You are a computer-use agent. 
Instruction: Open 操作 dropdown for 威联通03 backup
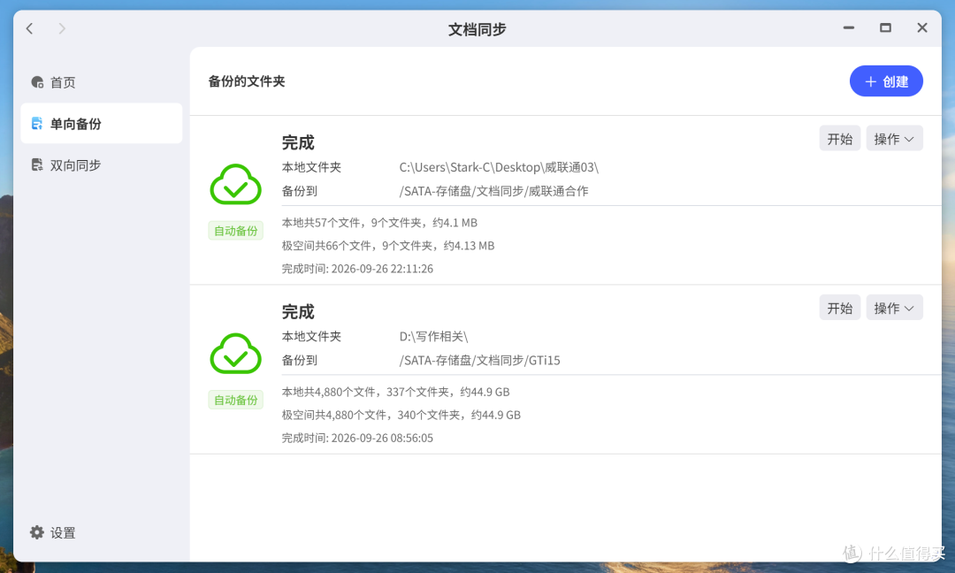point(894,139)
